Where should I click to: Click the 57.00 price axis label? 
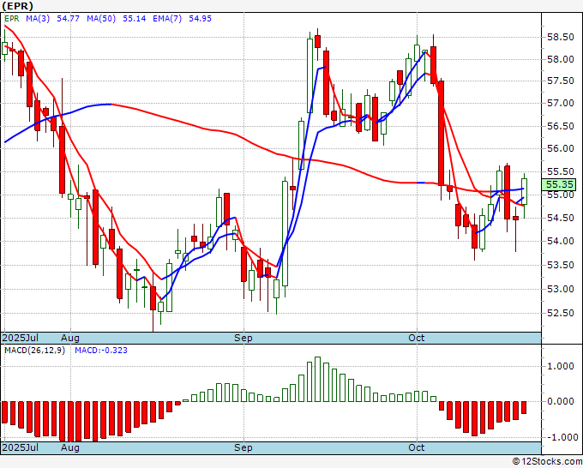(561, 103)
